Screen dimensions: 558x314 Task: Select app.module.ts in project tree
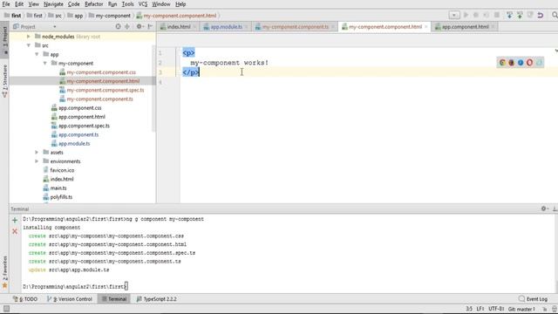74,143
